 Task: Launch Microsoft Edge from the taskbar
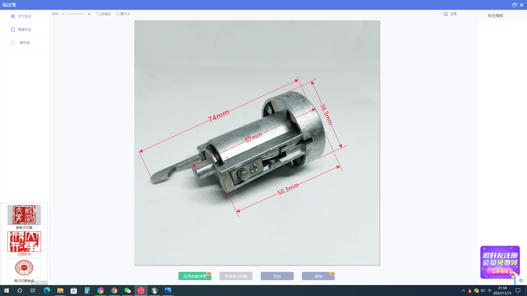pos(47,291)
